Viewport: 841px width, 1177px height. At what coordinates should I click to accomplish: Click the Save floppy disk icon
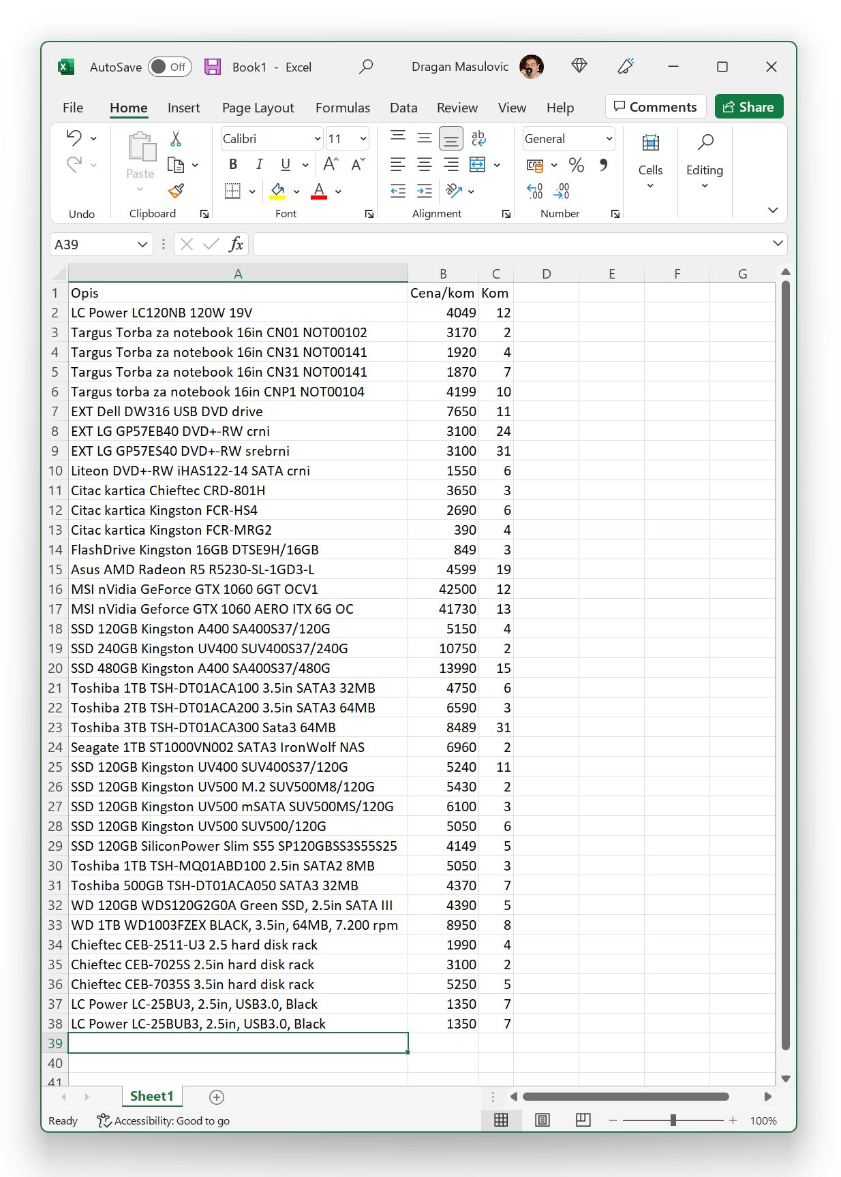pos(213,66)
